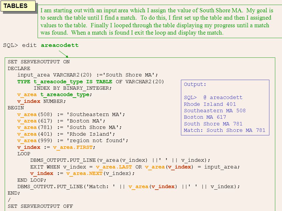Click the 'INDEX BY BINARY_INTEGER;' line
This screenshot has height=211, width=282.
(73, 88)
